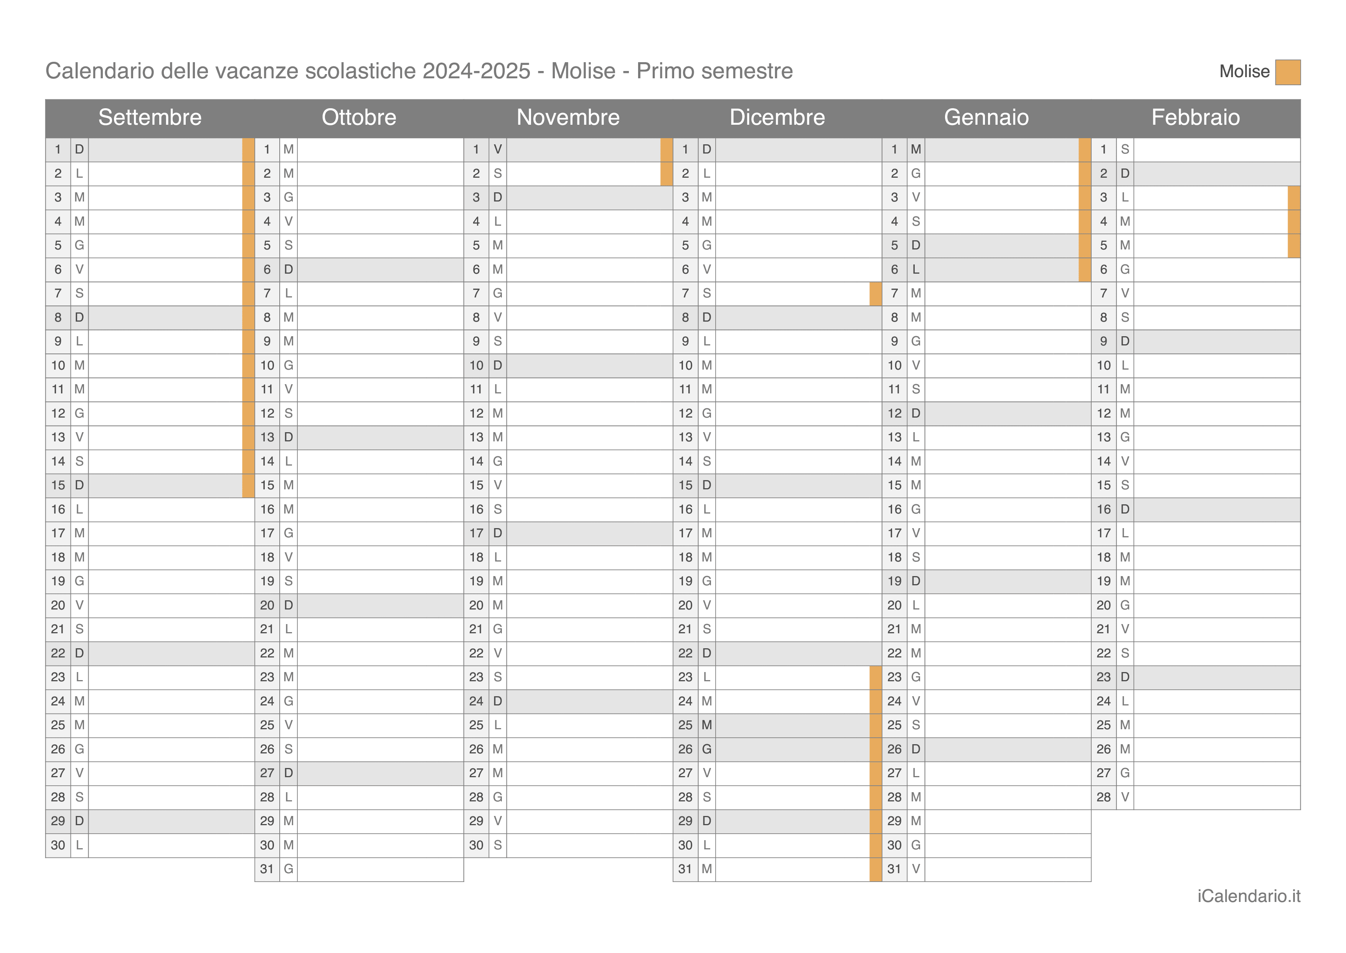Click day 2 in Novembre

click(x=476, y=174)
